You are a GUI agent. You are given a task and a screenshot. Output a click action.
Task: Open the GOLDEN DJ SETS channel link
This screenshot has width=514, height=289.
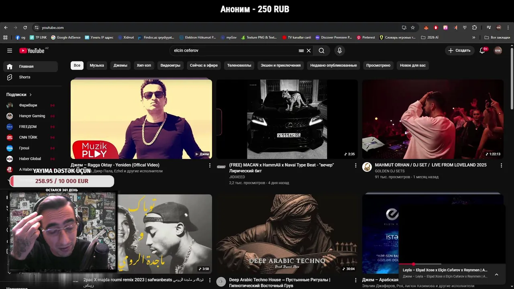(x=390, y=171)
